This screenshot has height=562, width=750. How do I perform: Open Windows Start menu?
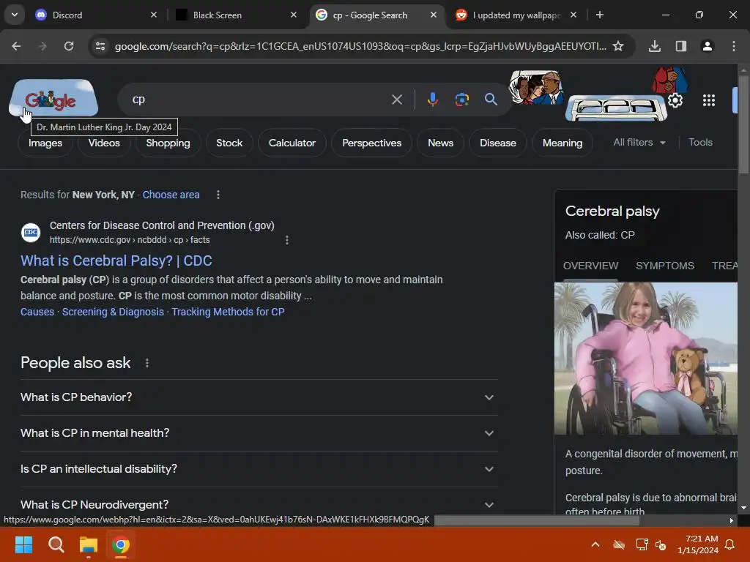(23, 544)
